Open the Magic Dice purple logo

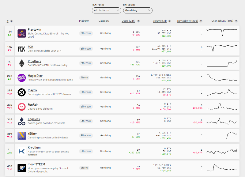coord(21,78)
